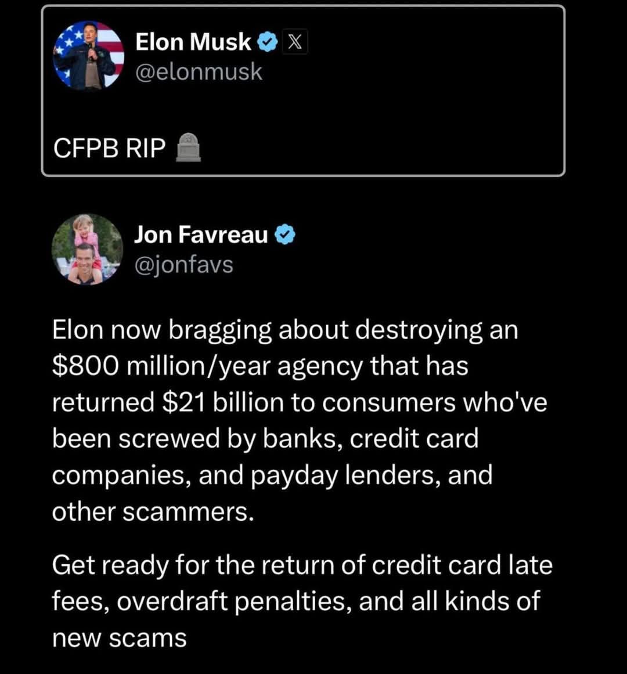The height and width of the screenshot is (674, 627).
Task: Open the Elon Musk display name link
Action: click(x=193, y=42)
